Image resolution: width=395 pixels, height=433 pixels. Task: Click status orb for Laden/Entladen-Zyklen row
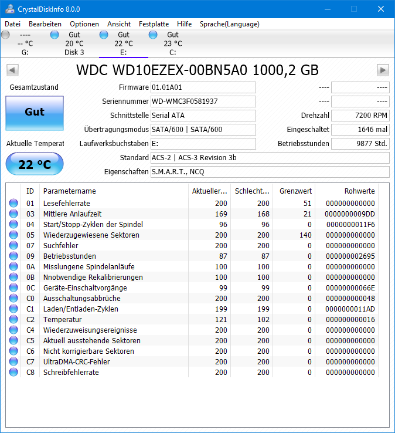point(13,309)
